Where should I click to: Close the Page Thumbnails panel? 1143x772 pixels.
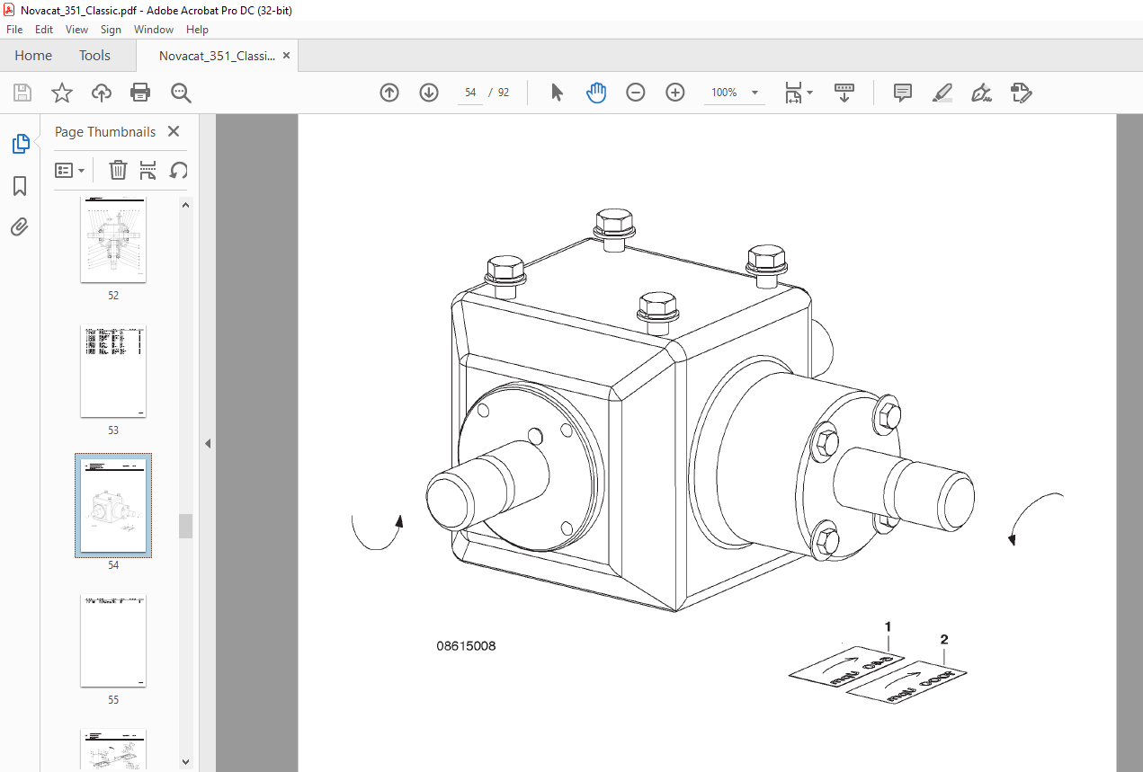[x=174, y=131]
